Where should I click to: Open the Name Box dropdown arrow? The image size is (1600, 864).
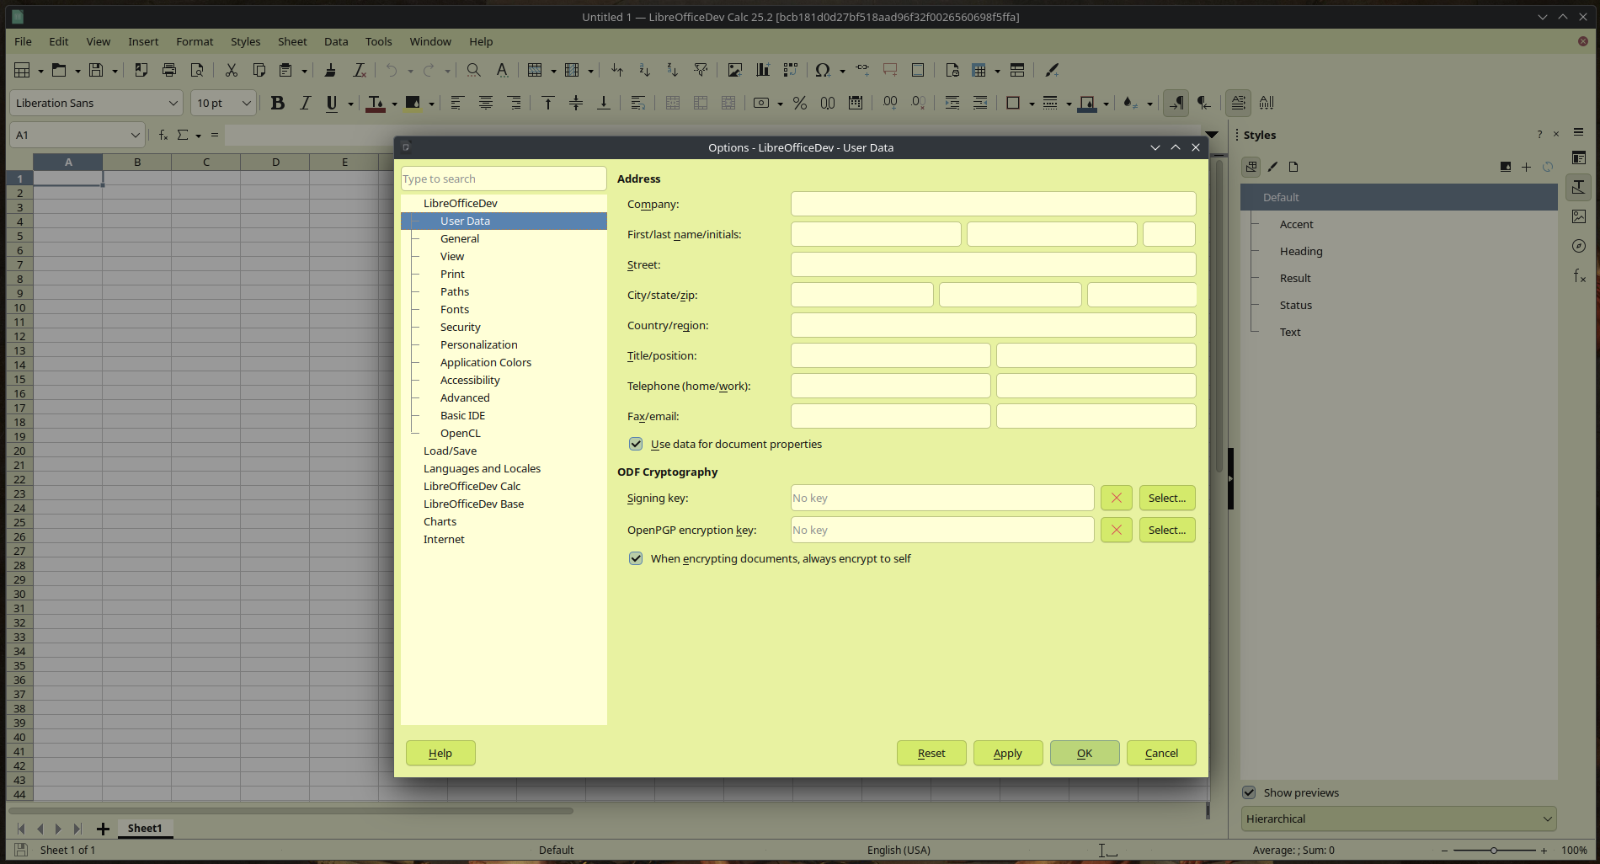tap(135, 135)
